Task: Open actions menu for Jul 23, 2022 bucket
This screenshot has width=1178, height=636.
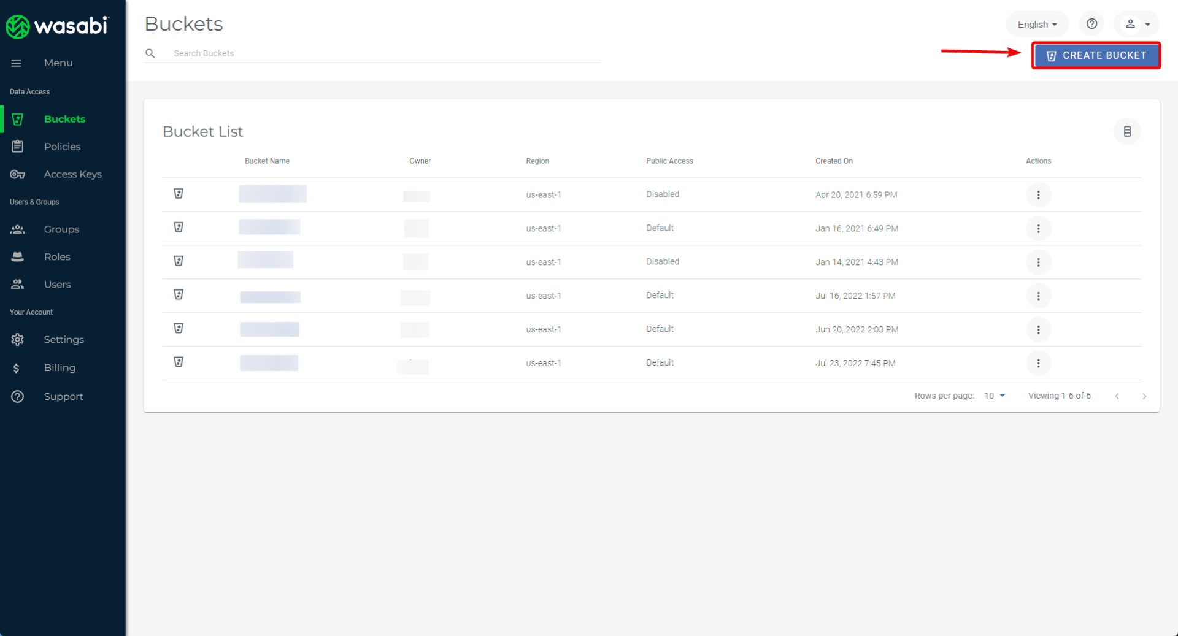Action: coord(1038,364)
